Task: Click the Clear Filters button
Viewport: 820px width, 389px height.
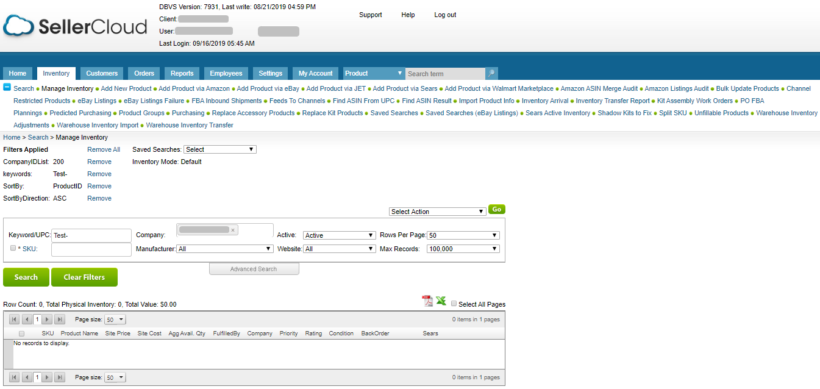Action: click(x=84, y=277)
